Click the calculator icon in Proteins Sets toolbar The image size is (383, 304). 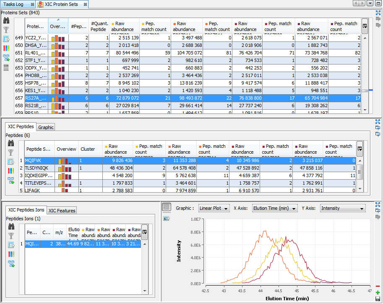point(6,67)
